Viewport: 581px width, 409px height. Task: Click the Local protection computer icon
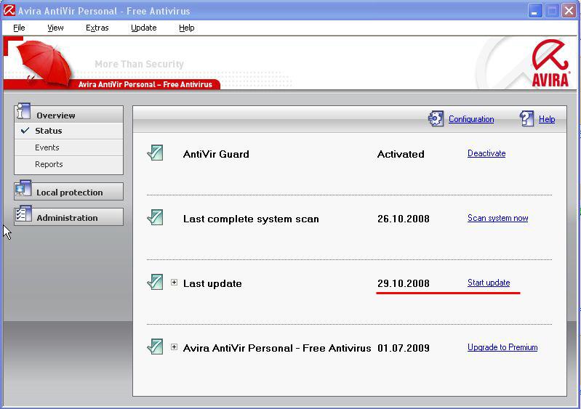click(x=23, y=189)
